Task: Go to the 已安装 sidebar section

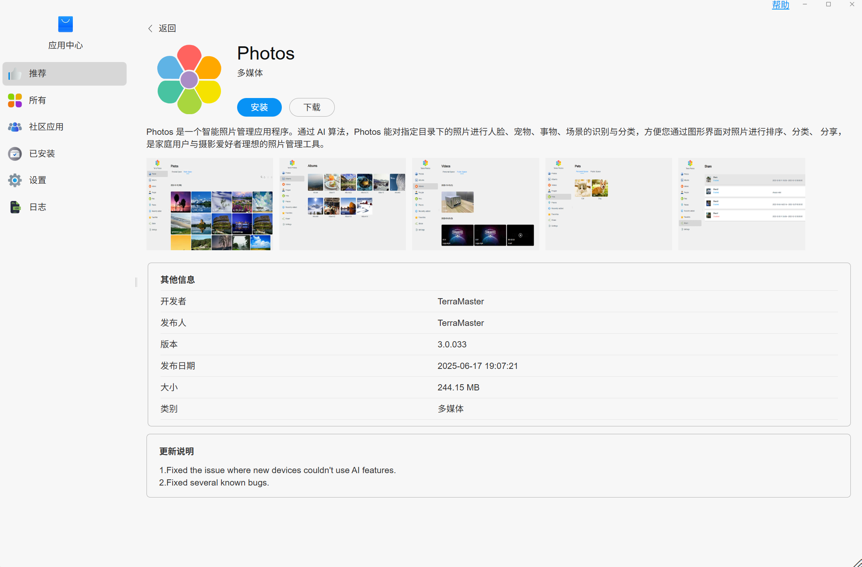Action: [x=42, y=154]
